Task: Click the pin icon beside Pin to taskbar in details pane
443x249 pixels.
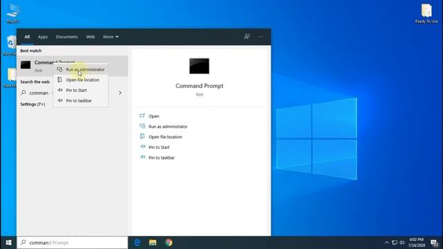Action: point(143,157)
